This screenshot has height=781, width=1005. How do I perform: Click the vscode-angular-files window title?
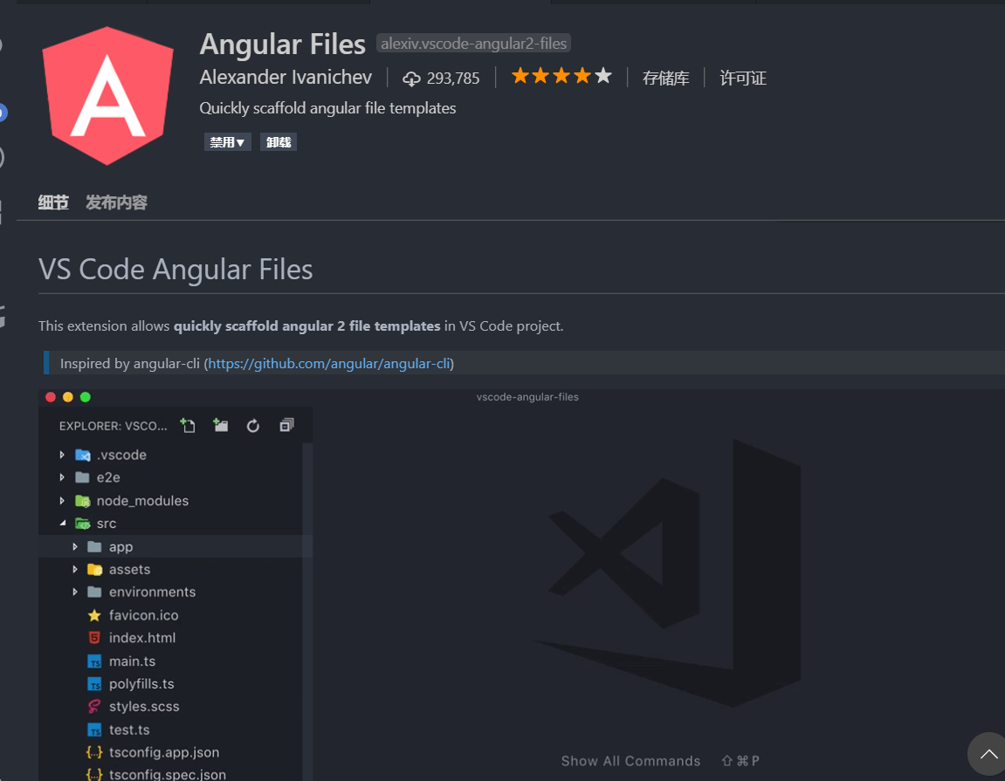[x=527, y=397]
